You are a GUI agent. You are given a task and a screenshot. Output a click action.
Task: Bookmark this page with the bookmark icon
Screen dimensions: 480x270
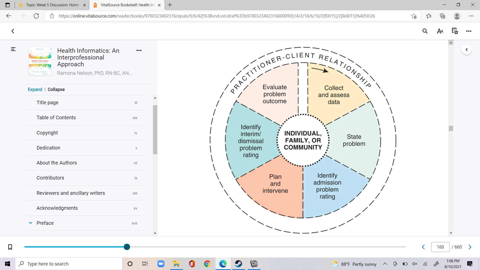pyautogui.click(x=10, y=247)
